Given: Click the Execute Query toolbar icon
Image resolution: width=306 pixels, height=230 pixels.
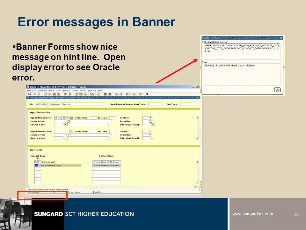Looking at the screenshot, I should pos(81,94).
